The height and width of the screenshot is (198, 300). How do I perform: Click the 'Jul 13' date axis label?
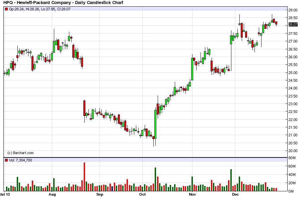coord(5,194)
